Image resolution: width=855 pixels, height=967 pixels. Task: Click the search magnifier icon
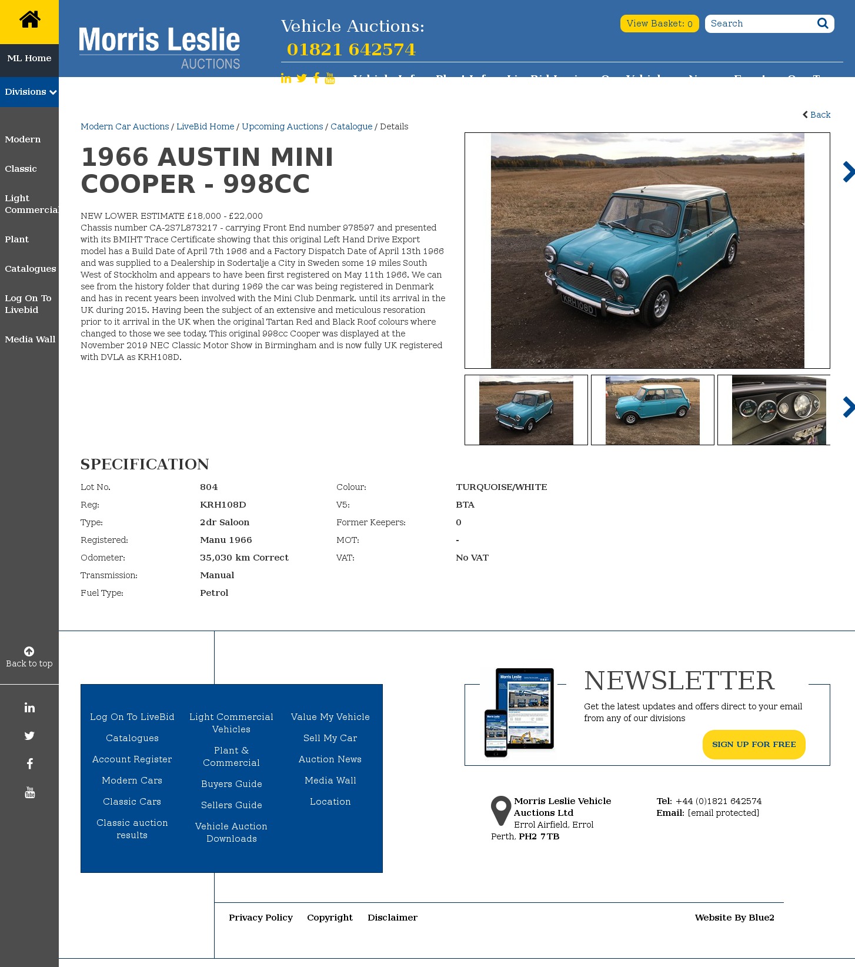[823, 24]
